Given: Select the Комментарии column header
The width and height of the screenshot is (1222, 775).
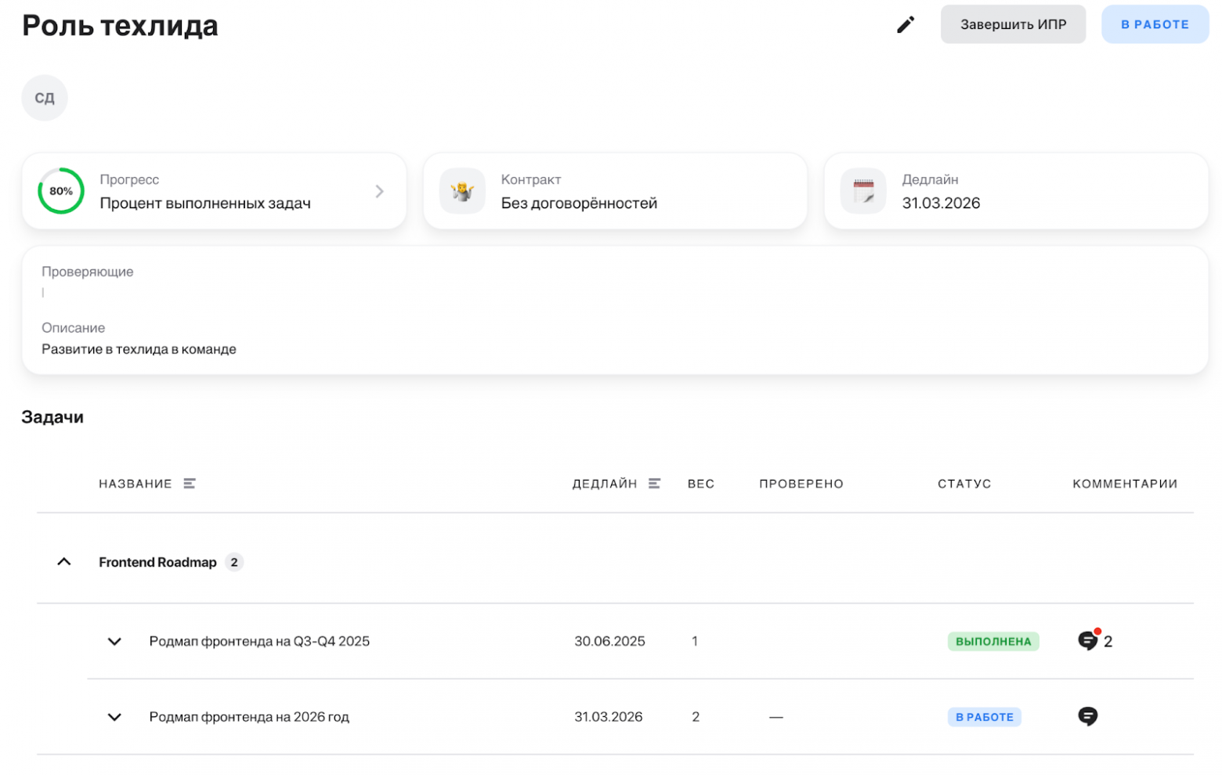Looking at the screenshot, I should 1124,484.
